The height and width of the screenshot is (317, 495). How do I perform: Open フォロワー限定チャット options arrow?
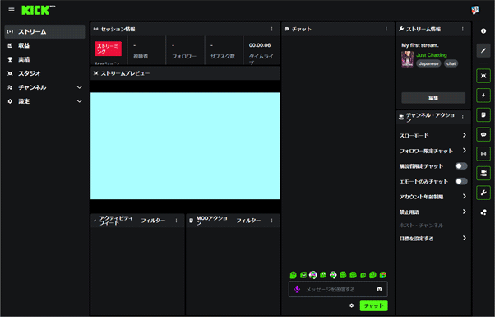pyautogui.click(x=464, y=151)
